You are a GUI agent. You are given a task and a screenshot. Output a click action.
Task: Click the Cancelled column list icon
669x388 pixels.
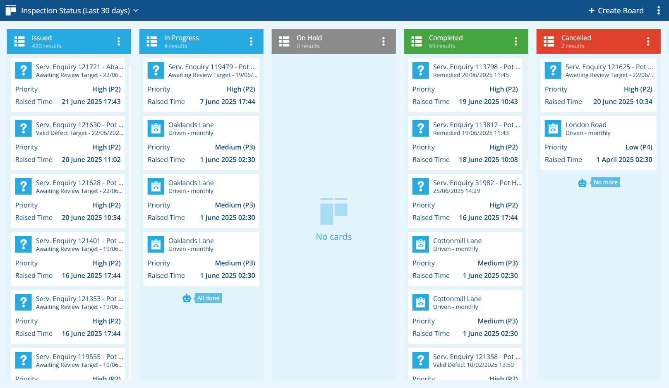click(x=549, y=41)
